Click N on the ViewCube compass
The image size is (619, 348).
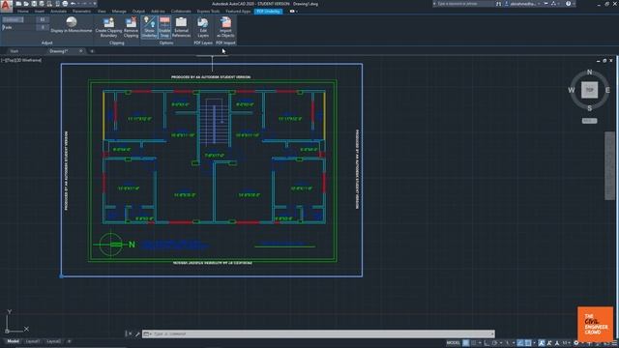[589, 72]
